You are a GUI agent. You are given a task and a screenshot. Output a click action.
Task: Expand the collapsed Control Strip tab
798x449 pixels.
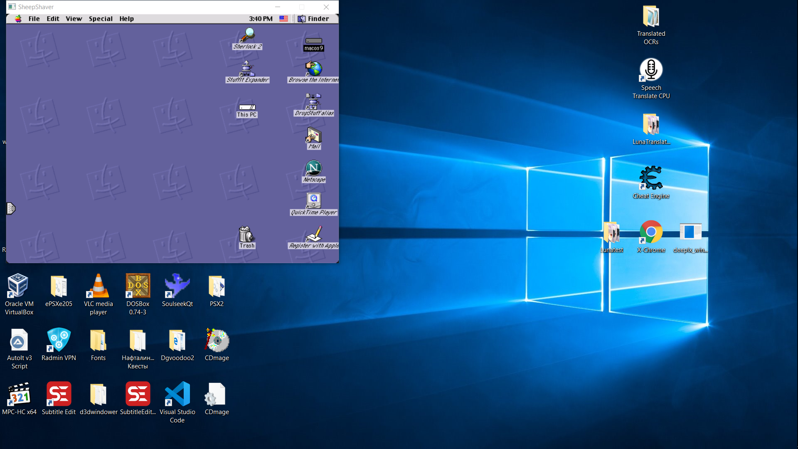click(x=11, y=208)
